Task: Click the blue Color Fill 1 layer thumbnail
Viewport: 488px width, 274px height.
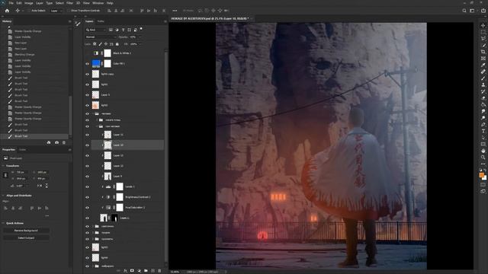Action: point(96,64)
